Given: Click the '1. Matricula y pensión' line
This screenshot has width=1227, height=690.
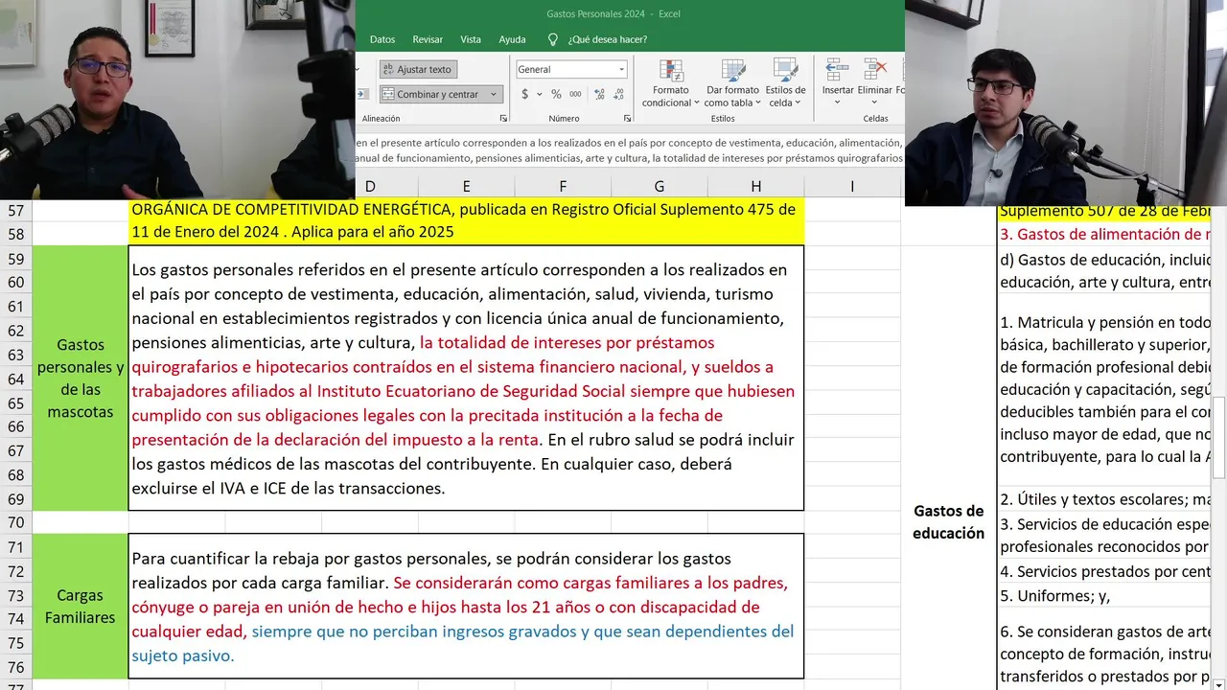Looking at the screenshot, I should 1104,322.
